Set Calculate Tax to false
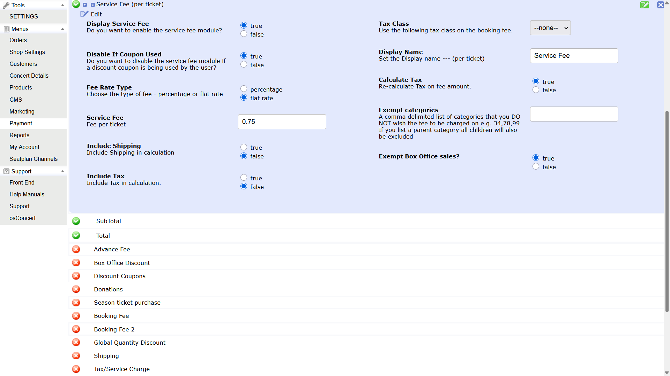 [x=536, y=90]
